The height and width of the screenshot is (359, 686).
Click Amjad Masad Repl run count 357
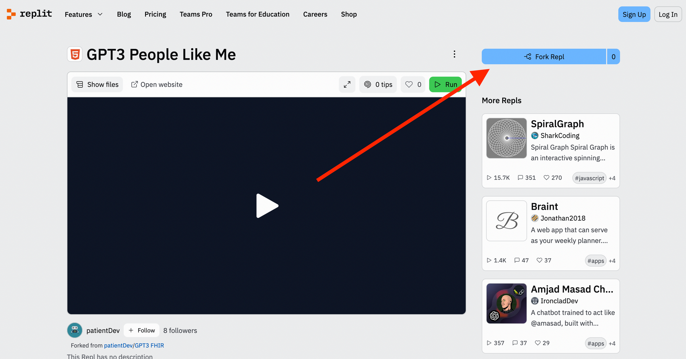[495, 343]
